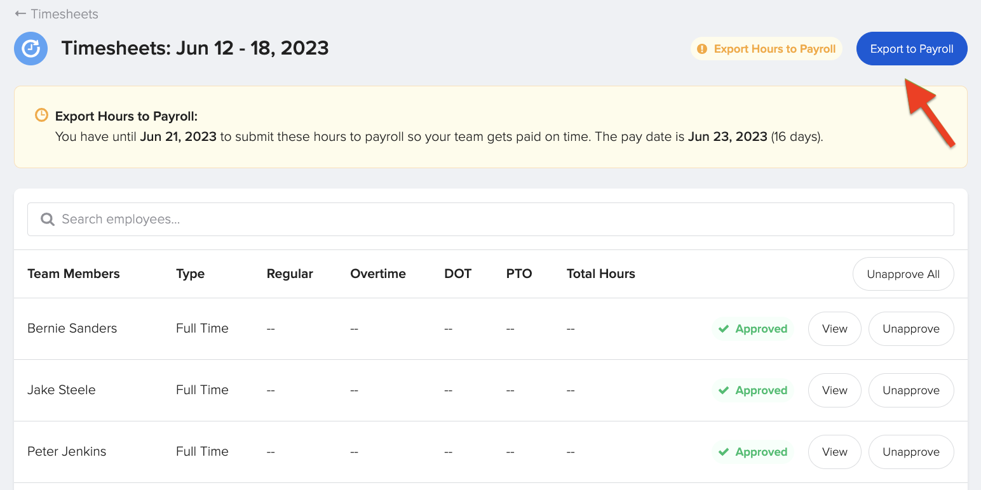View Jake Steele's timesheet details
This screenshot has width=981, height=490.
834,390
